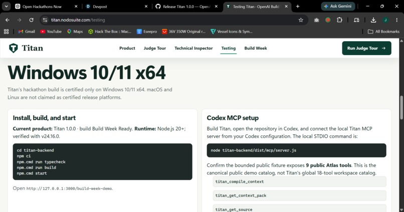Open the Build Week nav item
Screen dimensions: 404x212
(256, 48)
